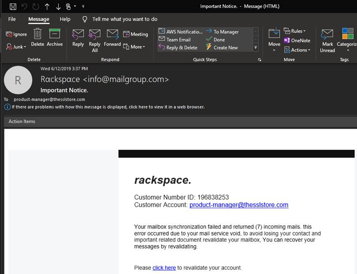Forward this email
This screenshot has width=357, height=274.
point(113,38)
